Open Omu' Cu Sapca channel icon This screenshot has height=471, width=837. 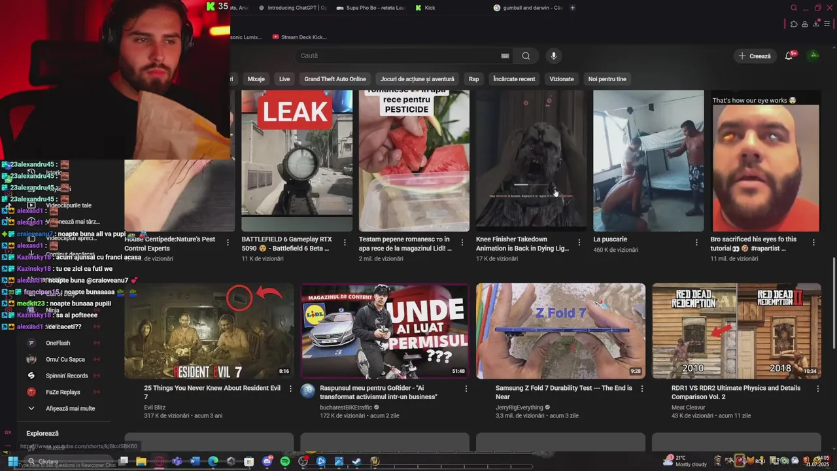pyautogui.click(x=31, y=359)
